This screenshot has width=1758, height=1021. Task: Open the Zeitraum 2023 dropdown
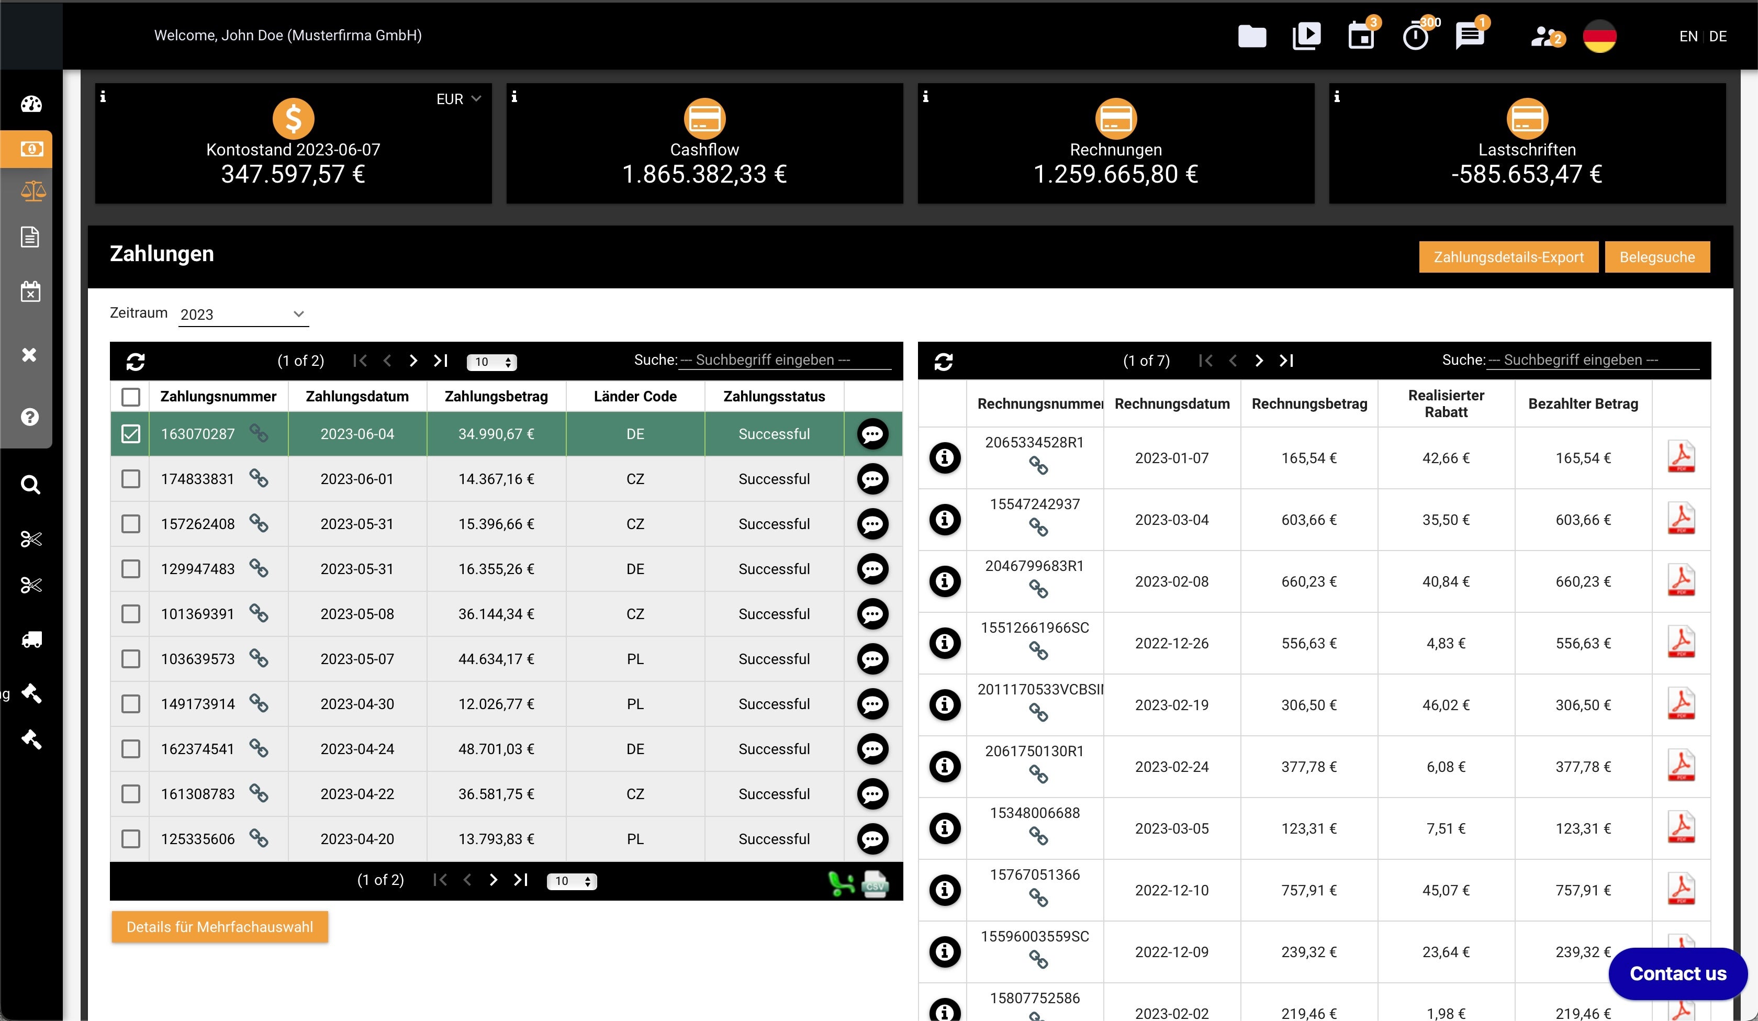(x=242, y=315)
